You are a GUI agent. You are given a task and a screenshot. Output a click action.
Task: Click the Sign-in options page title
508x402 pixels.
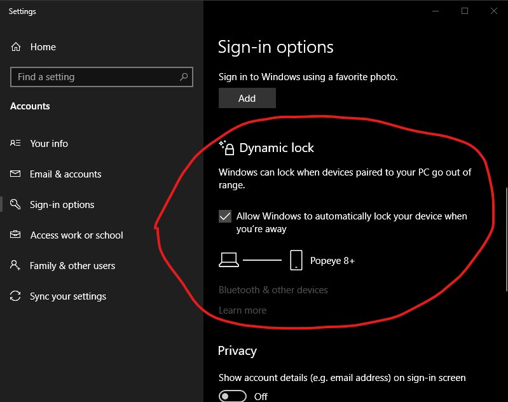[276, 47]
